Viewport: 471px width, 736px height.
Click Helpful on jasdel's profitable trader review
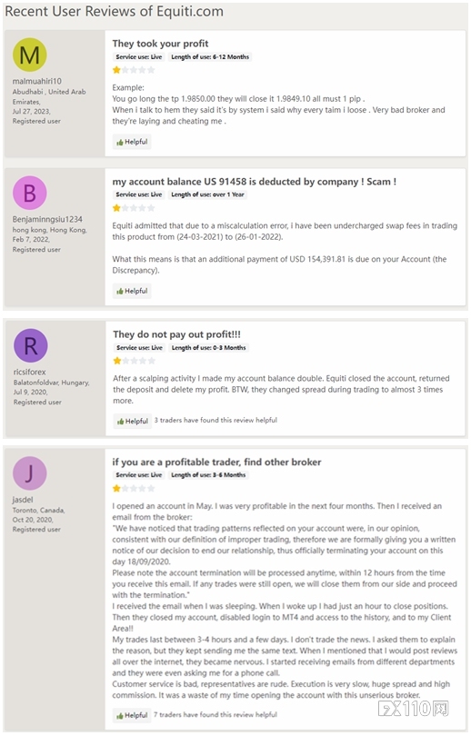coord(132,715)
